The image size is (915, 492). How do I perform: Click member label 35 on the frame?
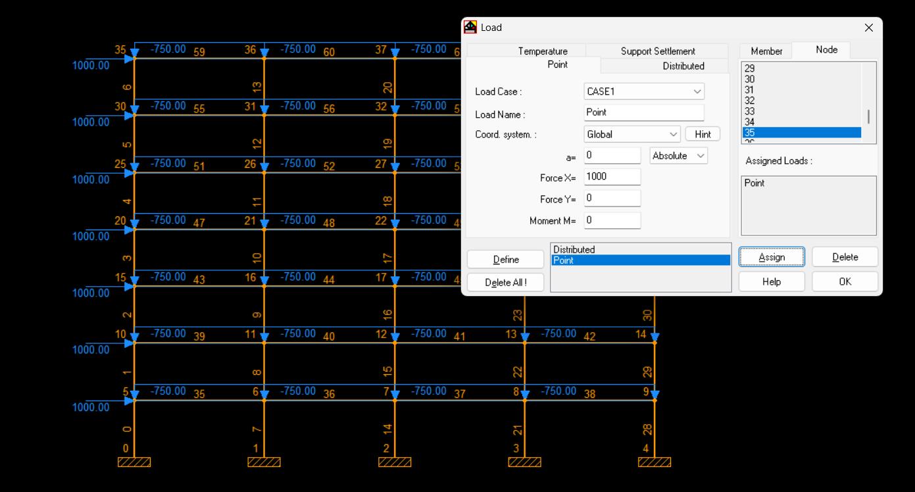pyautogui.click(x=199, y=395)
